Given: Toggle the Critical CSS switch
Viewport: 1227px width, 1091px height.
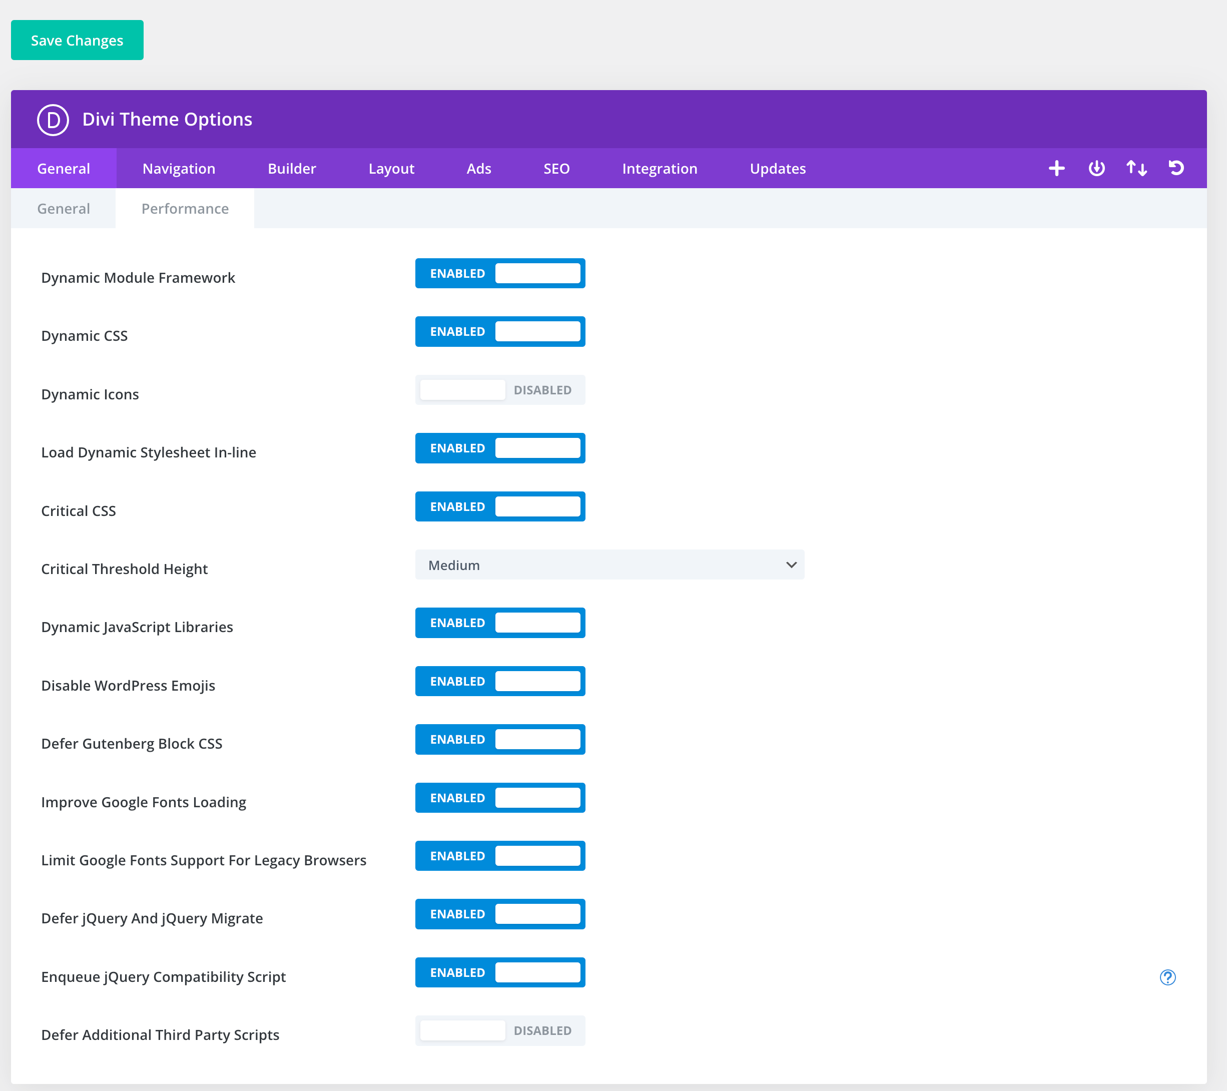Looking at the screenshot, I should point(500,507).
